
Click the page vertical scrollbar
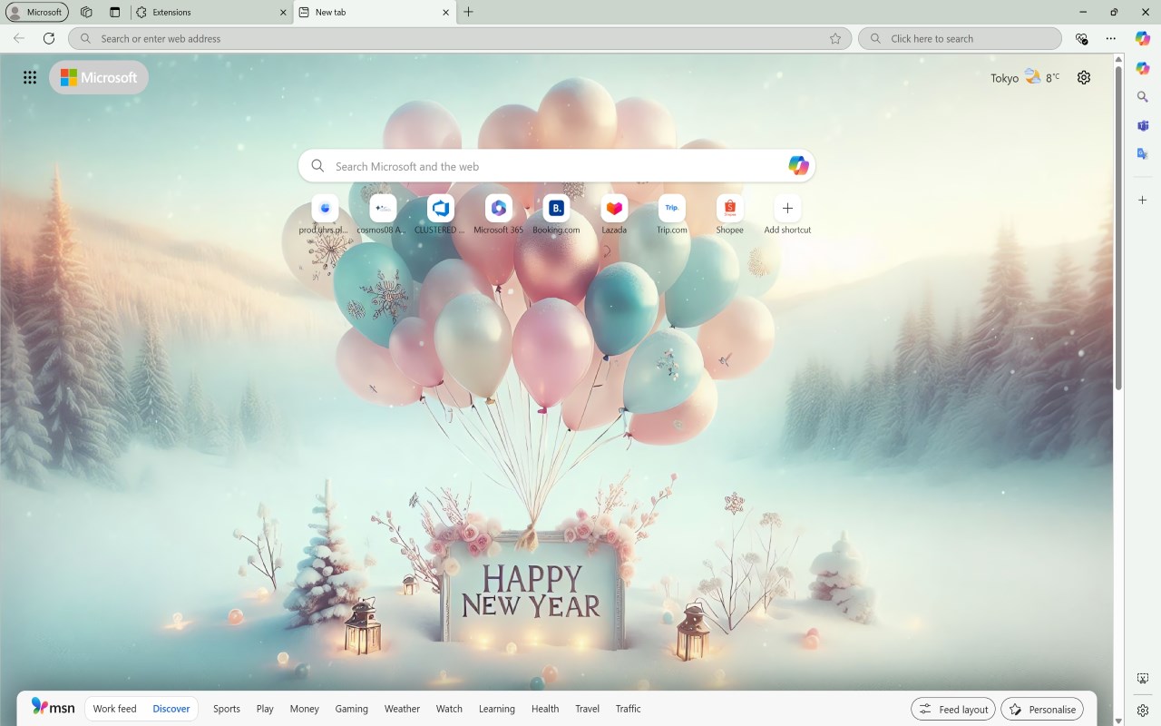click(x=1118, y=229)
